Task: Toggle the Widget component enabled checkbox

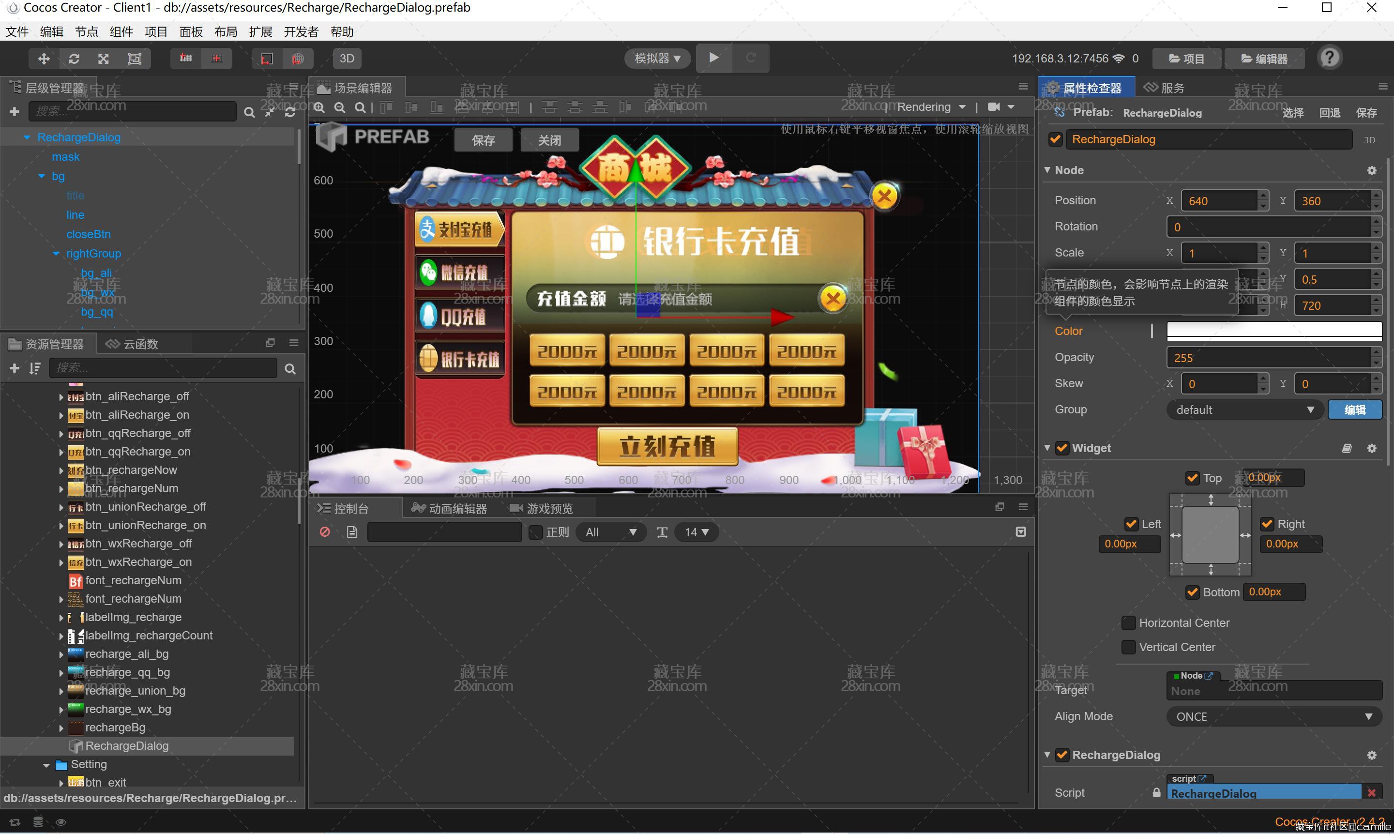Action: click(1062, 448)
